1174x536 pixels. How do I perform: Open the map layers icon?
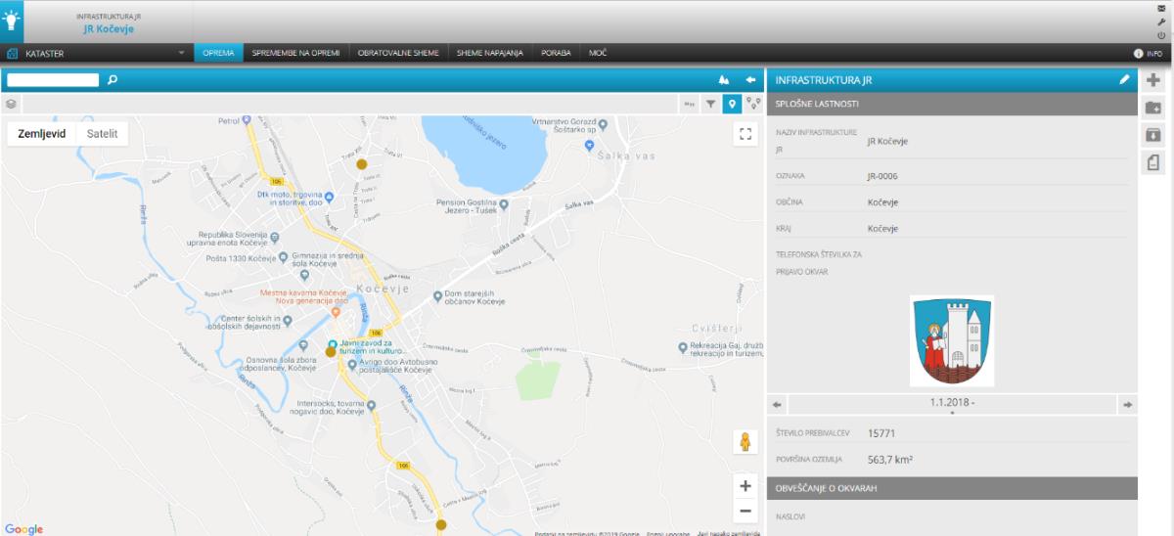click(11, 103)
